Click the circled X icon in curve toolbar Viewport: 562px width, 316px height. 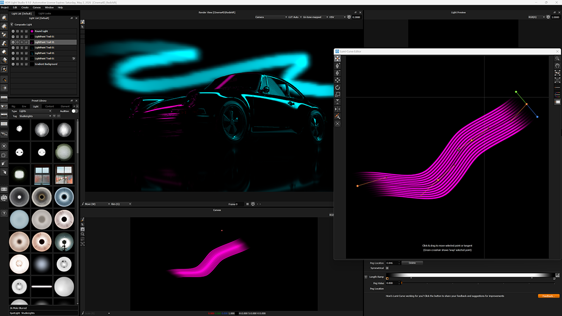tap(337, 124)
